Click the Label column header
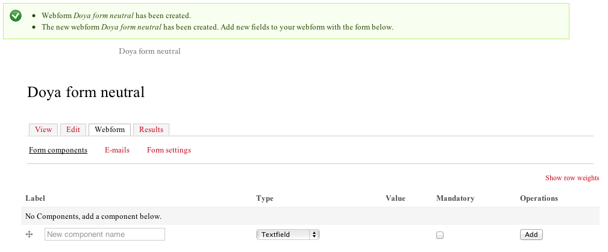Screen dimensions: 608x252 (x=36, y=198)
